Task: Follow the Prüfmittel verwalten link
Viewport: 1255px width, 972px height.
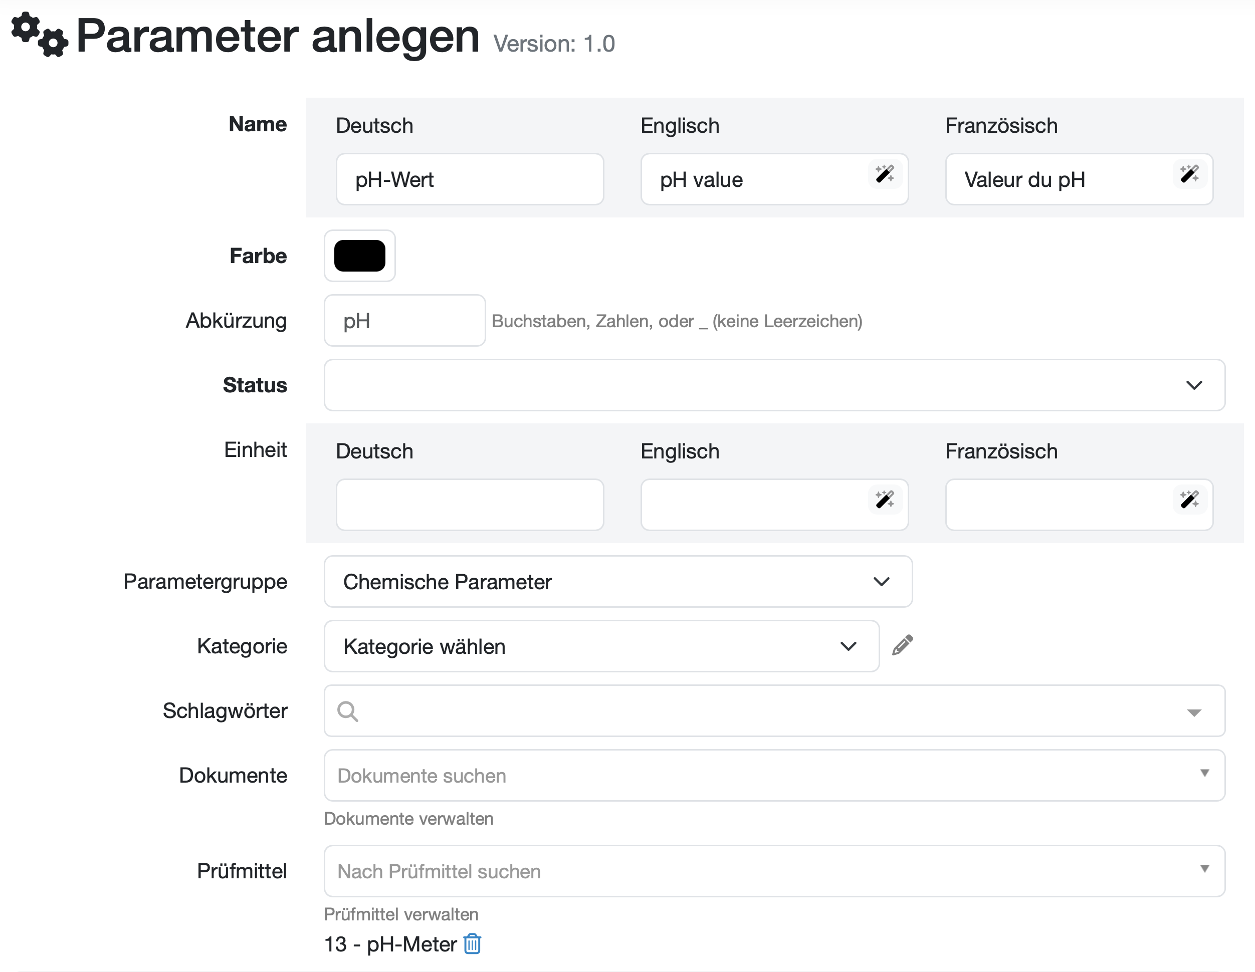Action: point(401,914)
